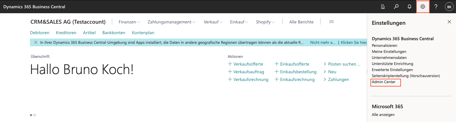The height and width of the screenshot is (122, 456).
Task: Open the report explorer document icon
Action: coord(383,7)
